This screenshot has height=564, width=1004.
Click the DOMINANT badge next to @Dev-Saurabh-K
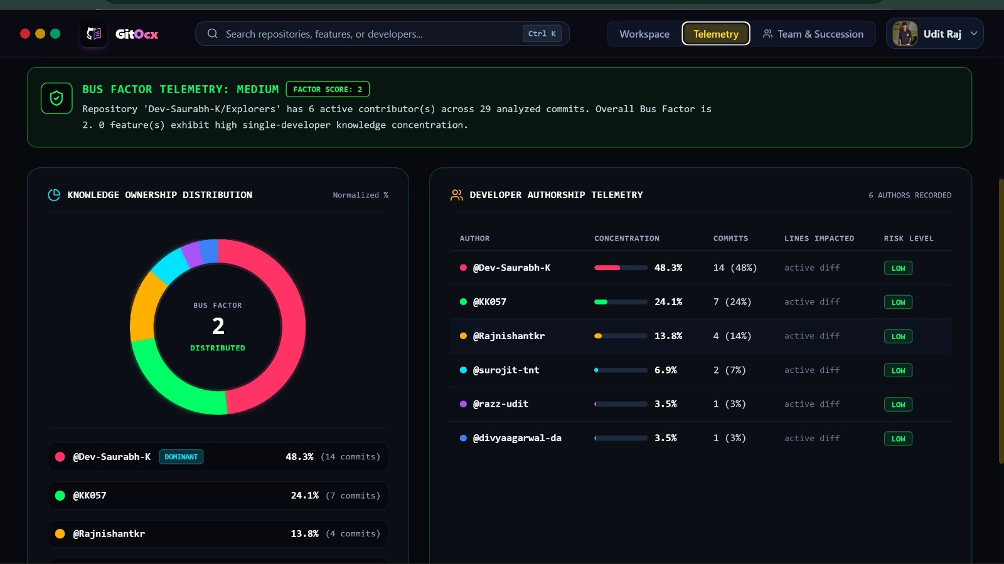181,457
